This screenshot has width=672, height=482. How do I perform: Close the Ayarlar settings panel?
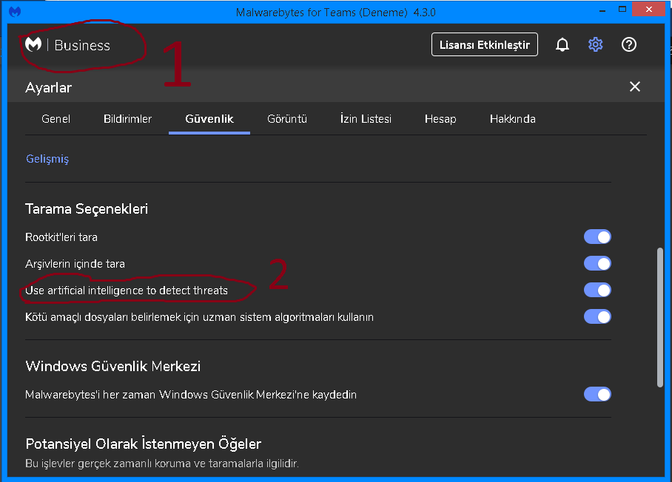tap(635, 86)
